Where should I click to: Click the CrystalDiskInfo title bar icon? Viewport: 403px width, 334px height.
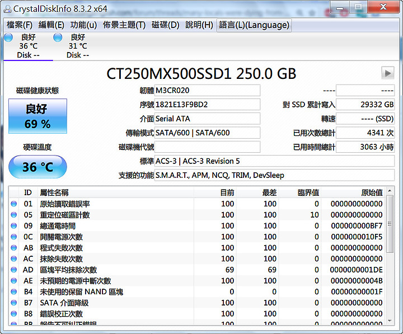(x=7, y=9)
